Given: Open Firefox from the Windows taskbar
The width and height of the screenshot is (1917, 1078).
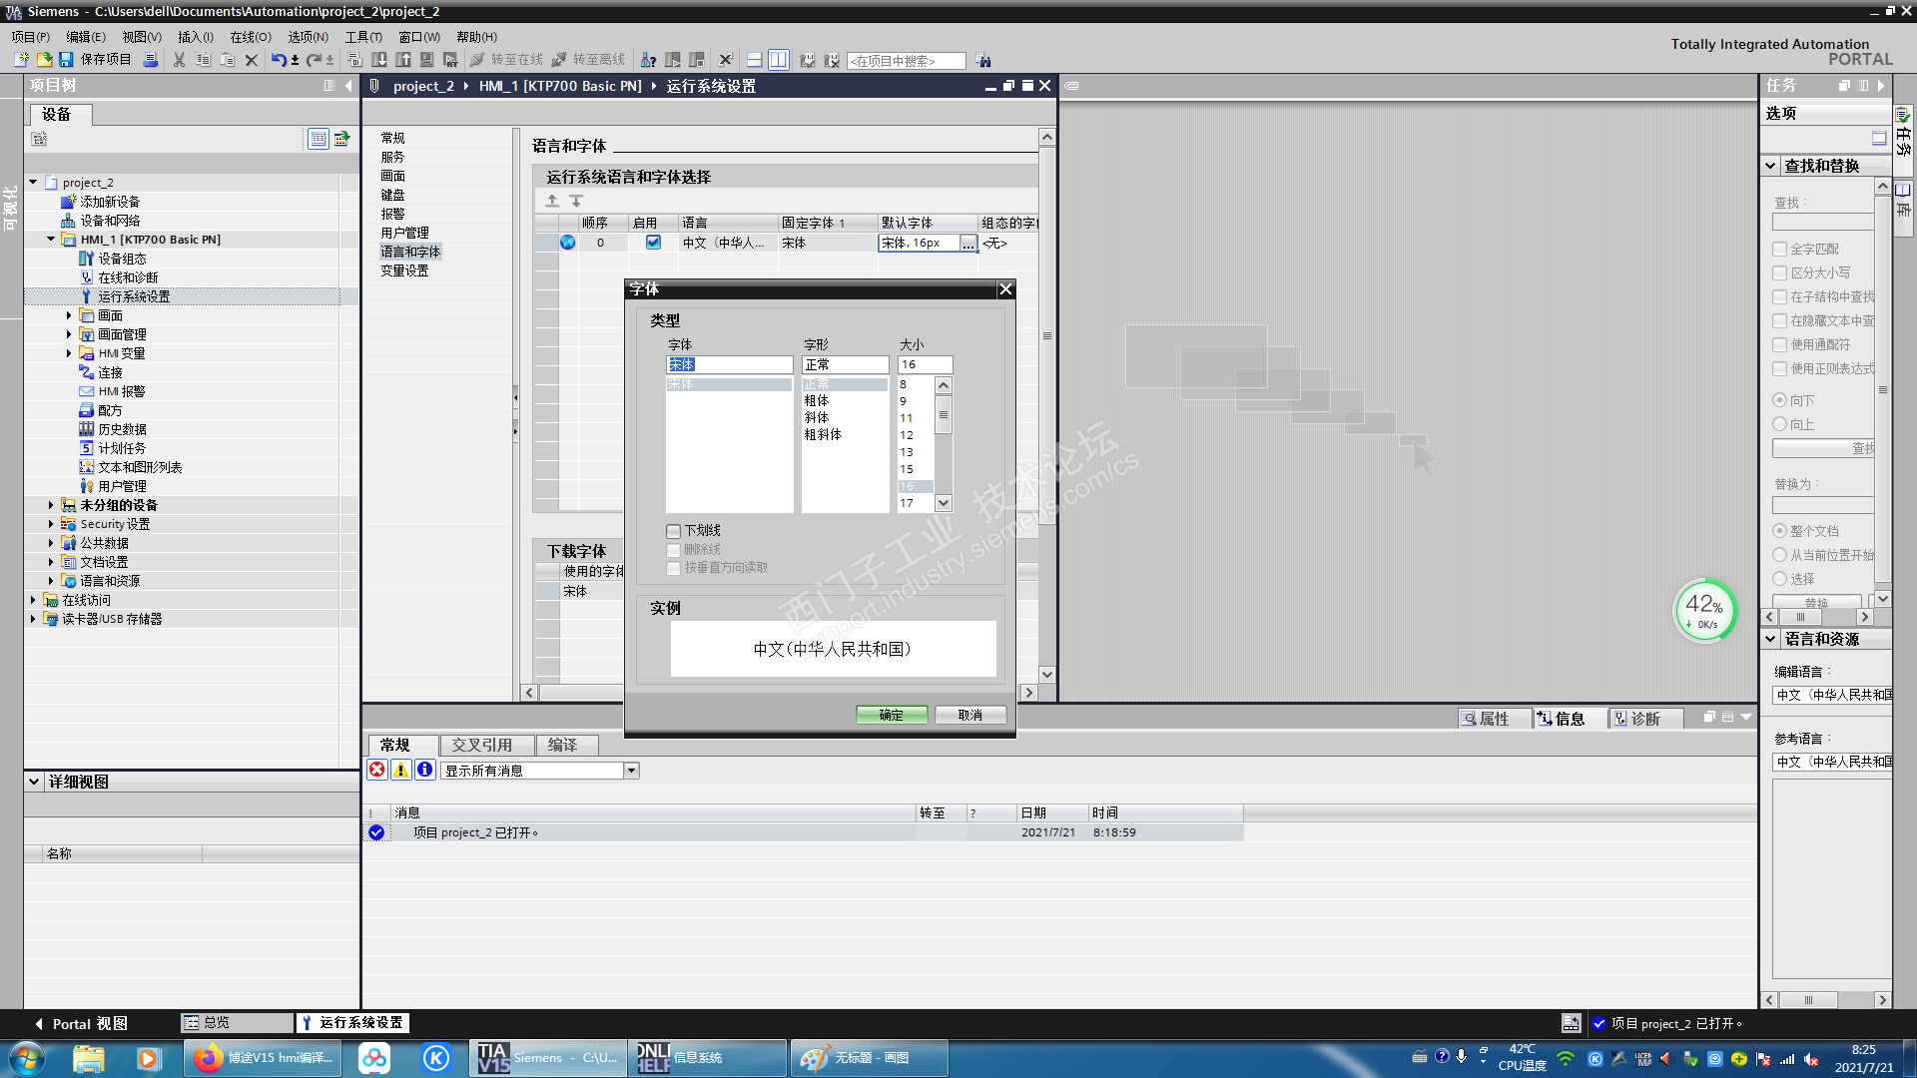Looking at the screenshot, I should coord(264,1057).
